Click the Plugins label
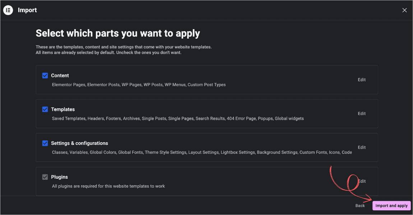 tap(60, 177)
